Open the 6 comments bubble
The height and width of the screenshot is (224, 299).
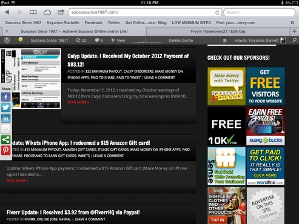[x=99, y=41]
